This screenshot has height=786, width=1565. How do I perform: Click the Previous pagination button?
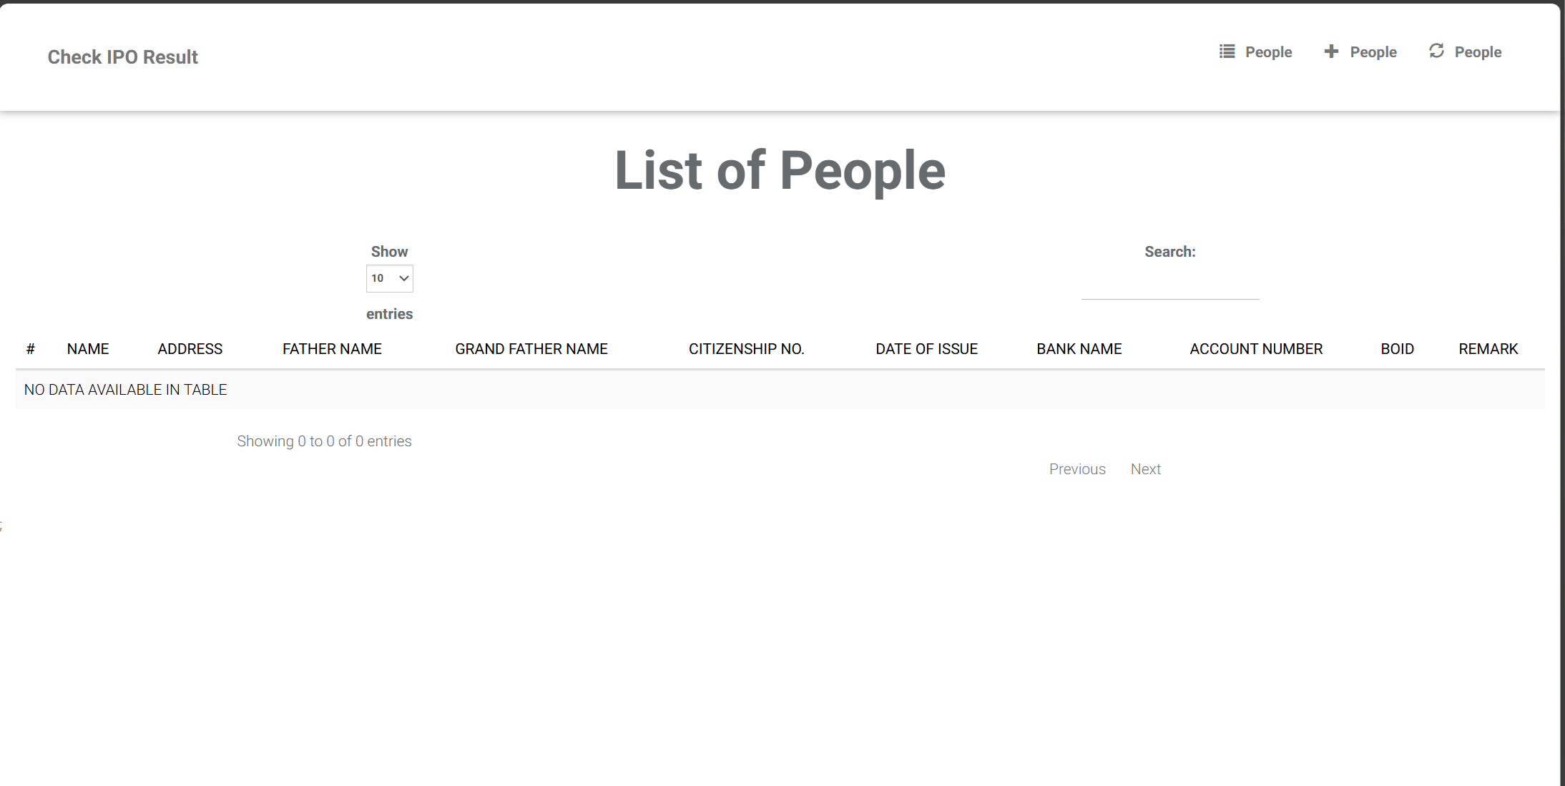tap(1077, 469)
